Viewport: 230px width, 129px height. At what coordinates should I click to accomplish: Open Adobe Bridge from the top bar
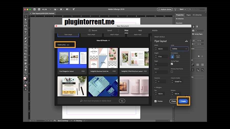click(34, 9)
